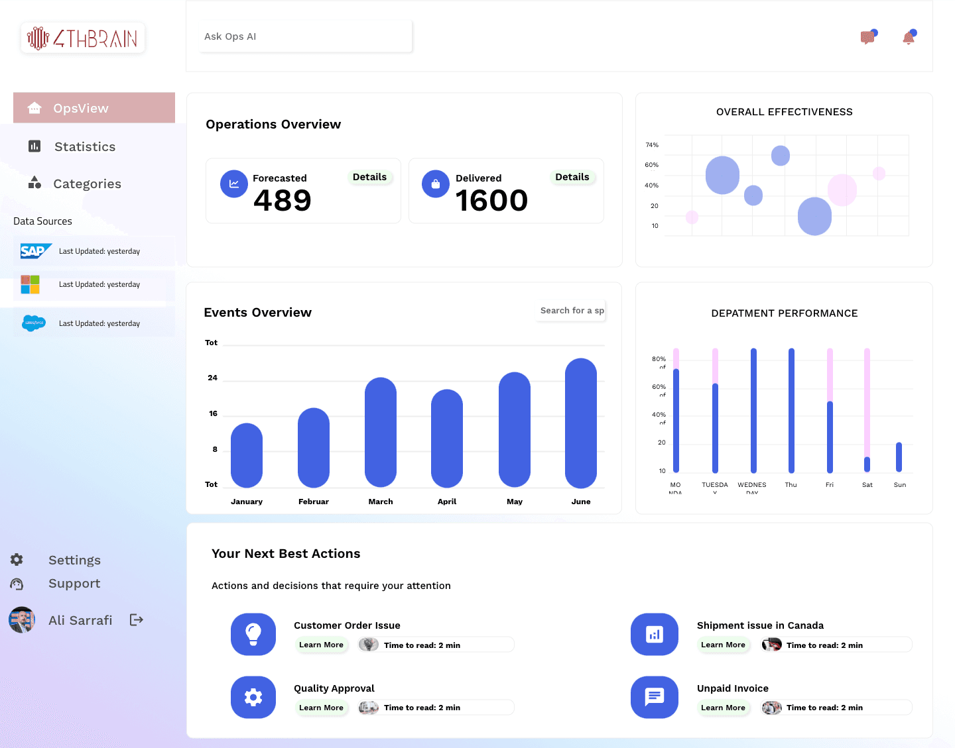Click the author thumbnail for Quality Approval
Image resolution: width=955 pixels, height=748 pixels.
tap(369, 708)
